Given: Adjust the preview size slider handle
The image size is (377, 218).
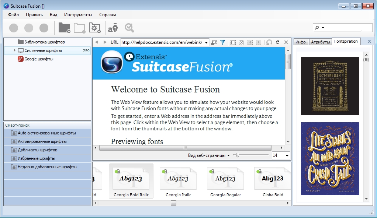Looking at the screenshot, I should (x=237, y=155).
